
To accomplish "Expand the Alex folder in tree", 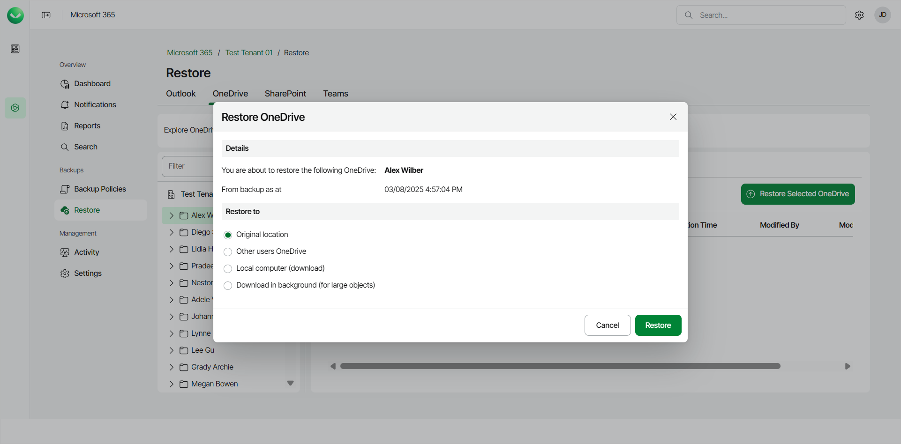I will [x=172, y=215].
